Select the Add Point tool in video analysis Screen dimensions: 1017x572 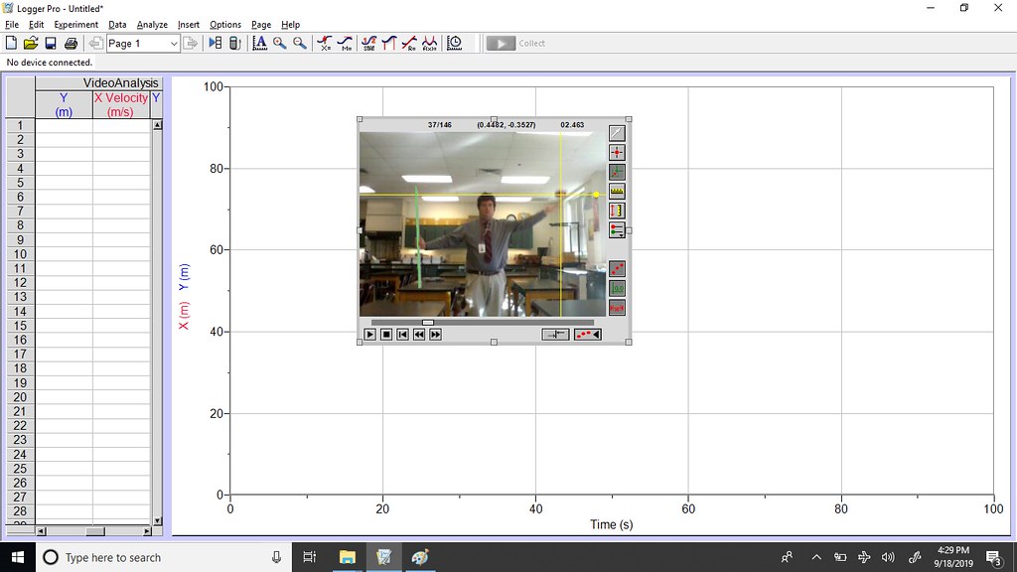point(617,151)
